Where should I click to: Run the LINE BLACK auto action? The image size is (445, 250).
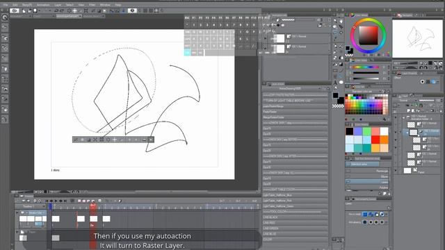296,217
